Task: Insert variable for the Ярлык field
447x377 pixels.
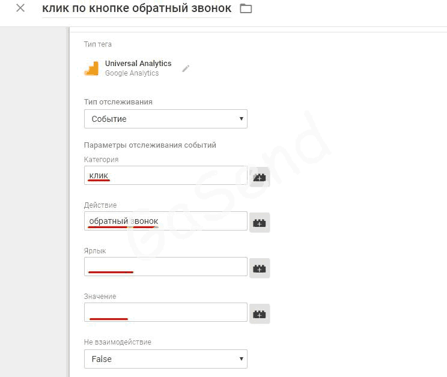Action: [x=260, y=268]
